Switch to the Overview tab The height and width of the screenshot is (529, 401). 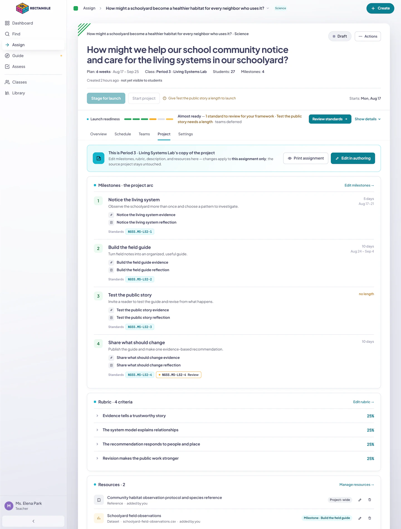99,134
